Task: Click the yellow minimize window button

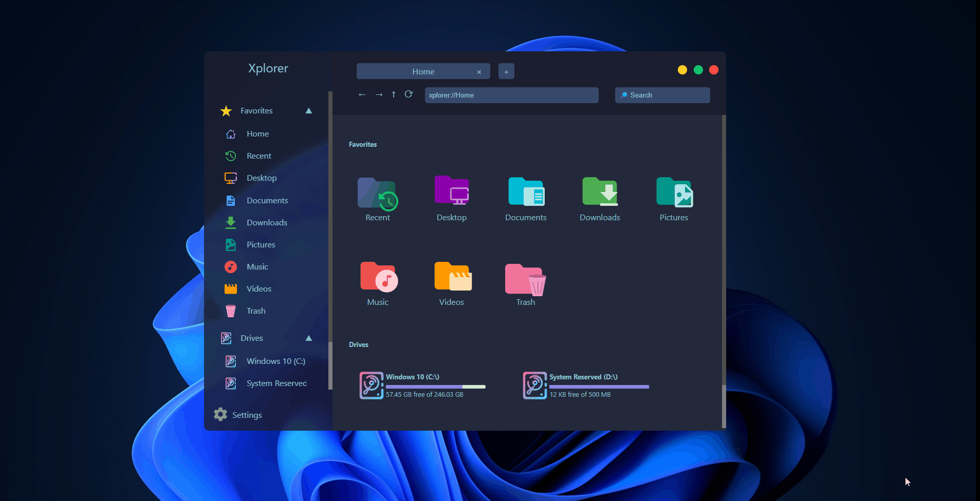Action: [x=682, y=70]
